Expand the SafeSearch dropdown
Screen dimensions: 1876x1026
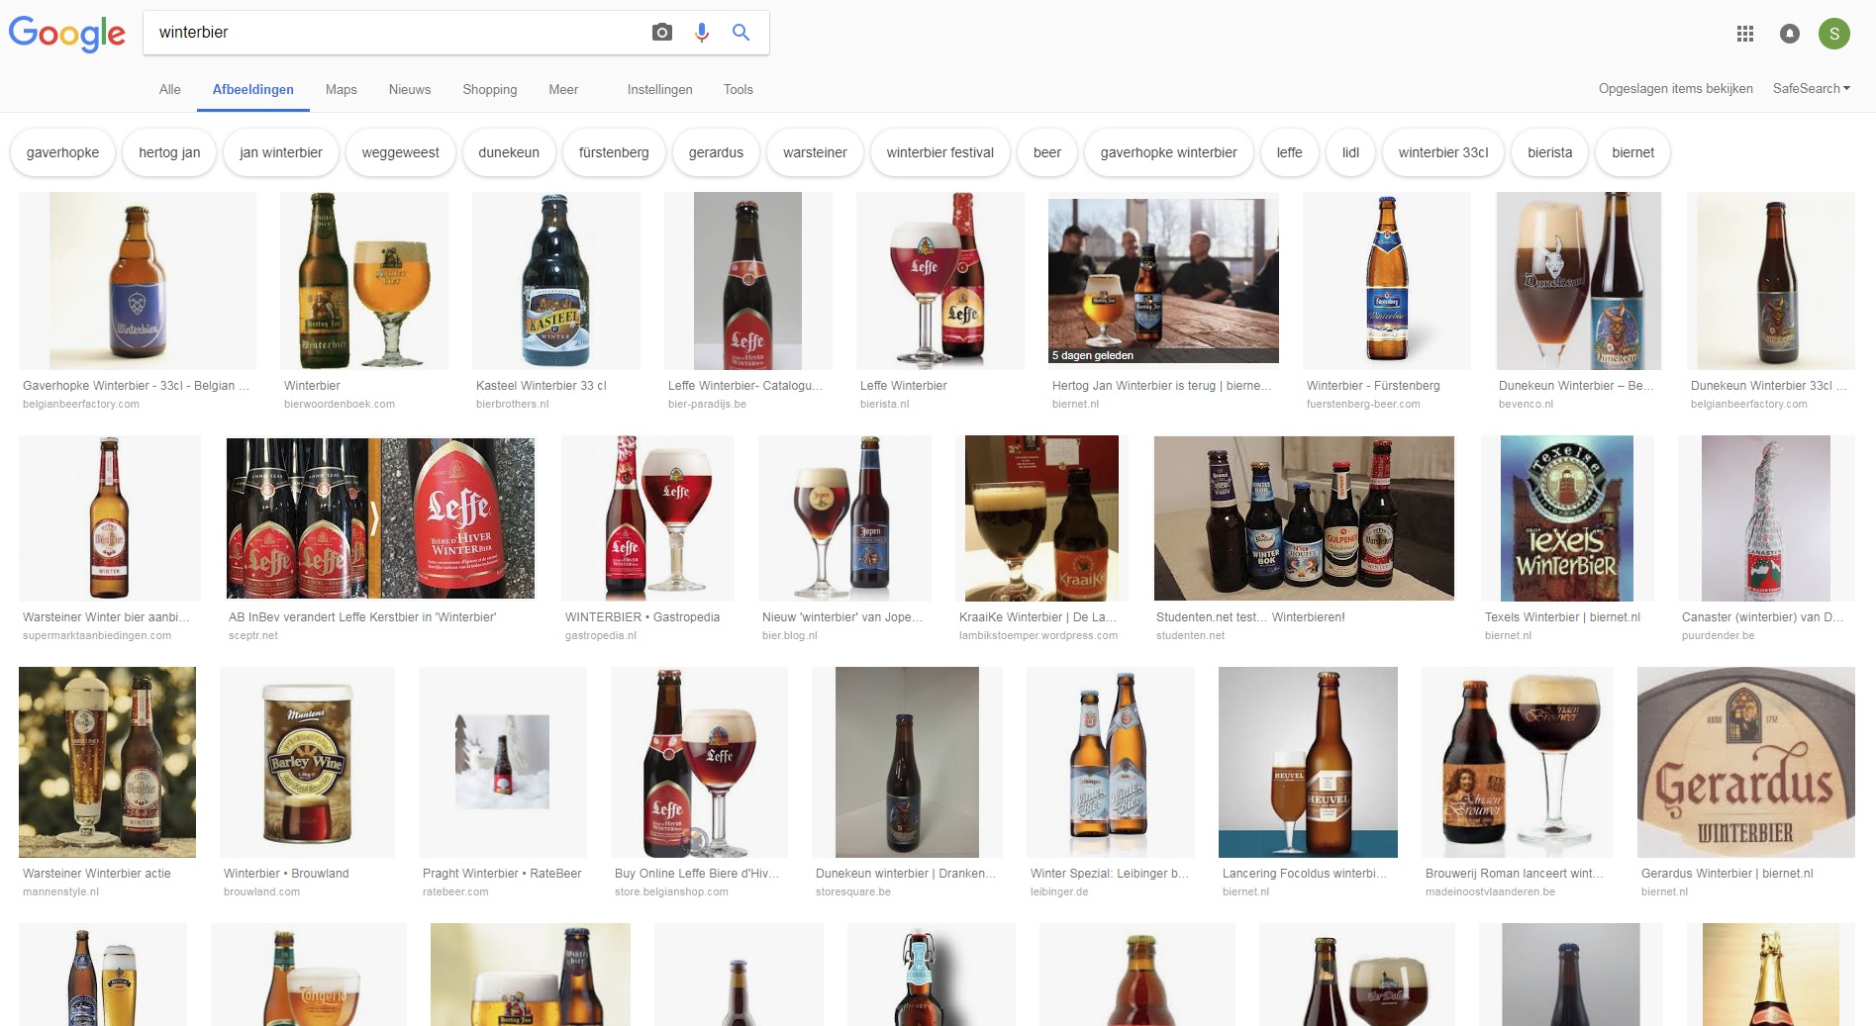click(x=1811, y=88)
